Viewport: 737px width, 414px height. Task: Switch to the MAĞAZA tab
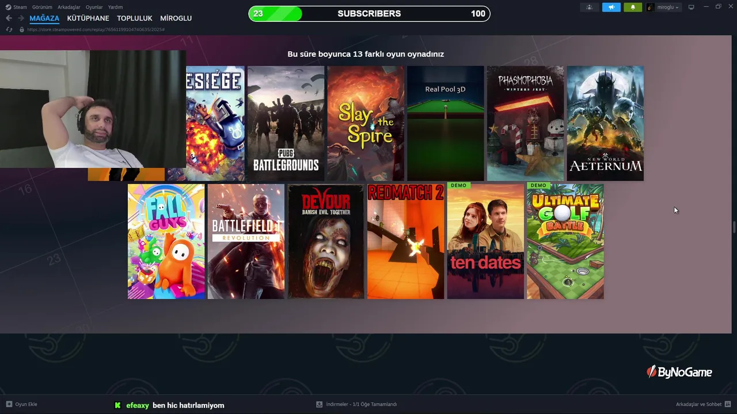(x=44, y=18)
